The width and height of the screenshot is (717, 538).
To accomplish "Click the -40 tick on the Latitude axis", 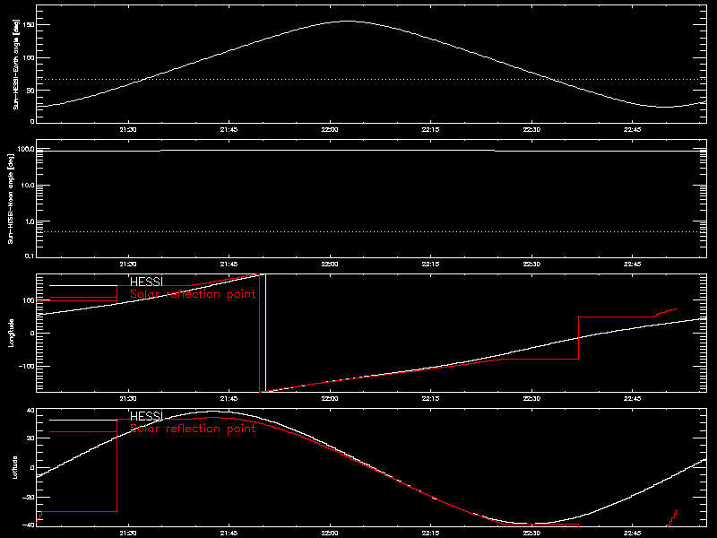I will pos(29,525).
